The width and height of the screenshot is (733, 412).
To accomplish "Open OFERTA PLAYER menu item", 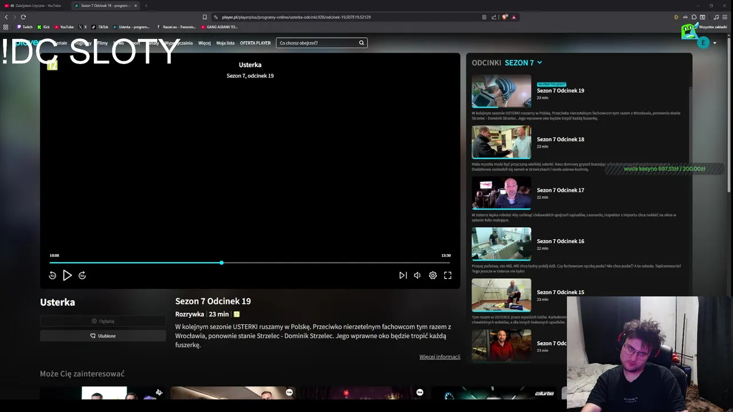I will 255,43.
